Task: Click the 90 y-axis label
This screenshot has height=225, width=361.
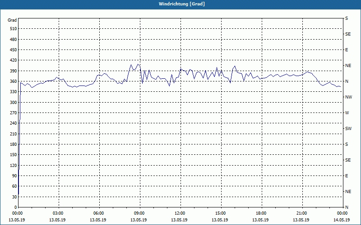Action: pyautogui.click(x=14, y=175)
